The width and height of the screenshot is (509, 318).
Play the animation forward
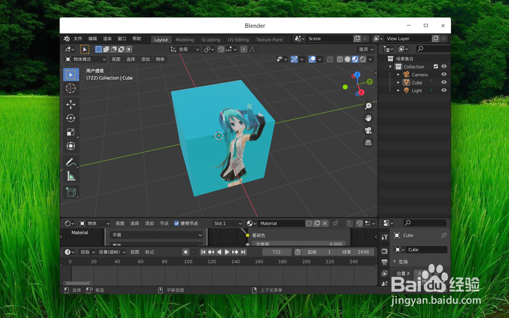[227, 252]
